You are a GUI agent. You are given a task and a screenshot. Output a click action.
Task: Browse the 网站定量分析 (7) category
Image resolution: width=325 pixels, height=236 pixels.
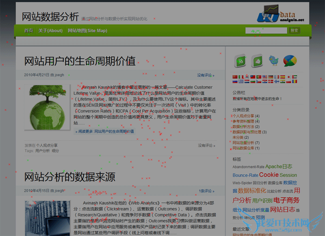pyautogui.click(x=243, y=143)
